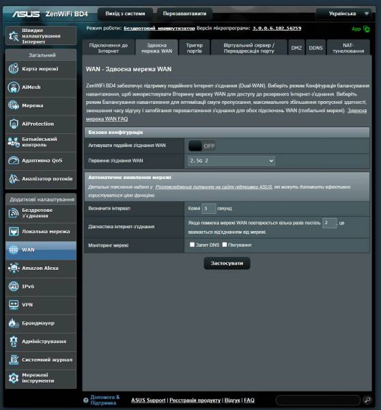
Task: Click the firmware version link
Action: pos(277,28)
